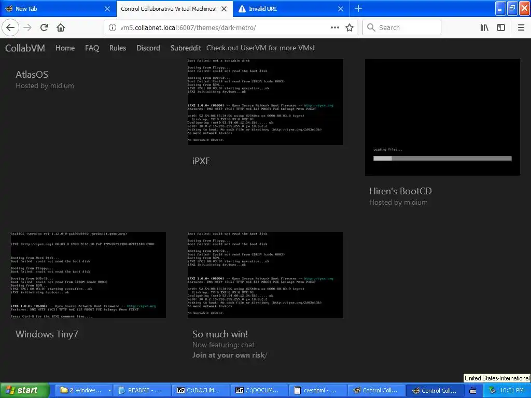Click the browser Search box
531x398 pixels.
[x=402, y=27]
